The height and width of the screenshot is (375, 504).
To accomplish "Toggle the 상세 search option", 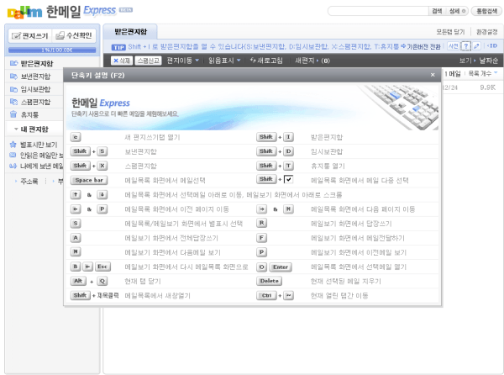I will click(457, 11).
